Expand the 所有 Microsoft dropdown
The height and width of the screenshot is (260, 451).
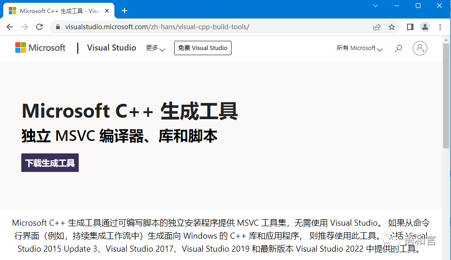(359, 48)
